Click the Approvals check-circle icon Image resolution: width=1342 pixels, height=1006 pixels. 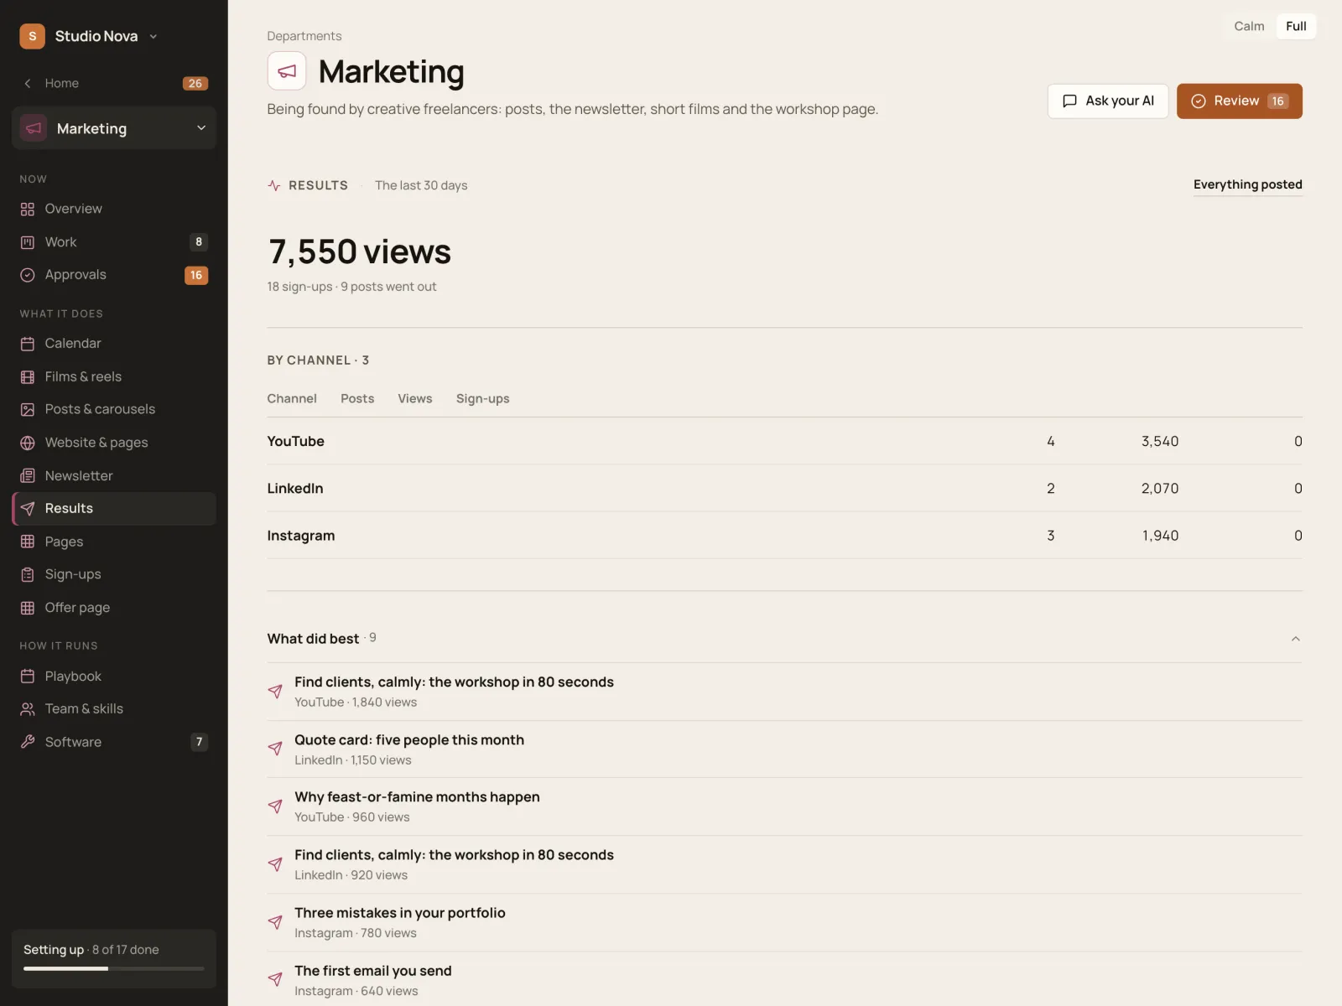[28, 275]
